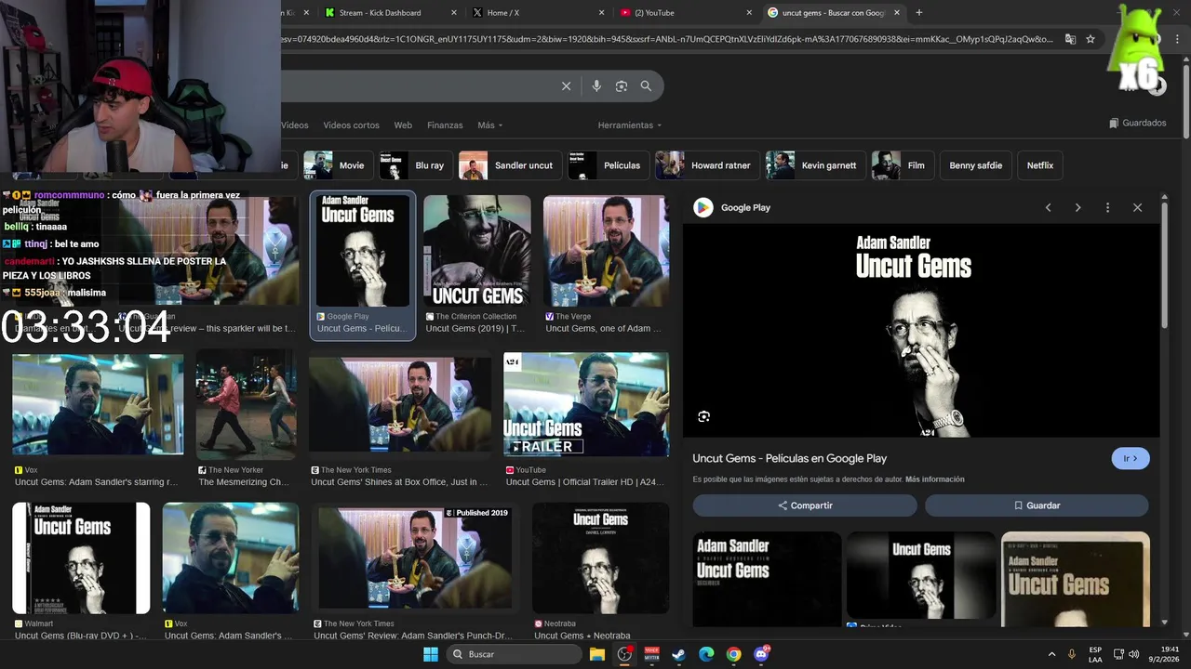The width and height of the screenshot is (1191, 669).
Task: Go to previous image in preview panel
Action: coord(1048,207)
